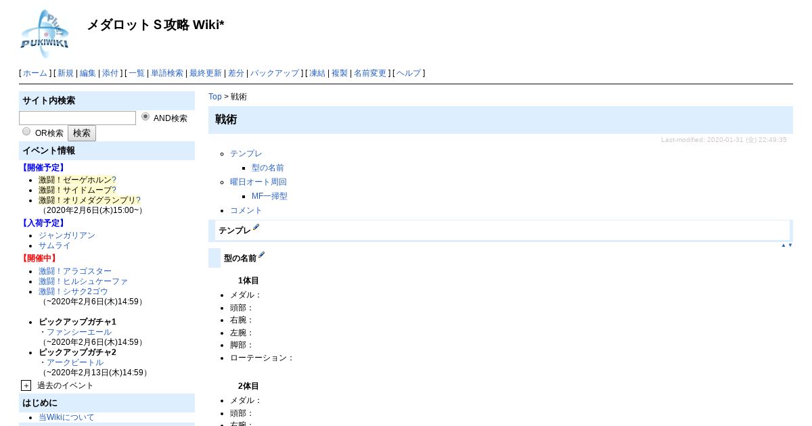Click the イベント情報 sidebar header
This screenshot has height=426, width=812.
click(107, 151)
